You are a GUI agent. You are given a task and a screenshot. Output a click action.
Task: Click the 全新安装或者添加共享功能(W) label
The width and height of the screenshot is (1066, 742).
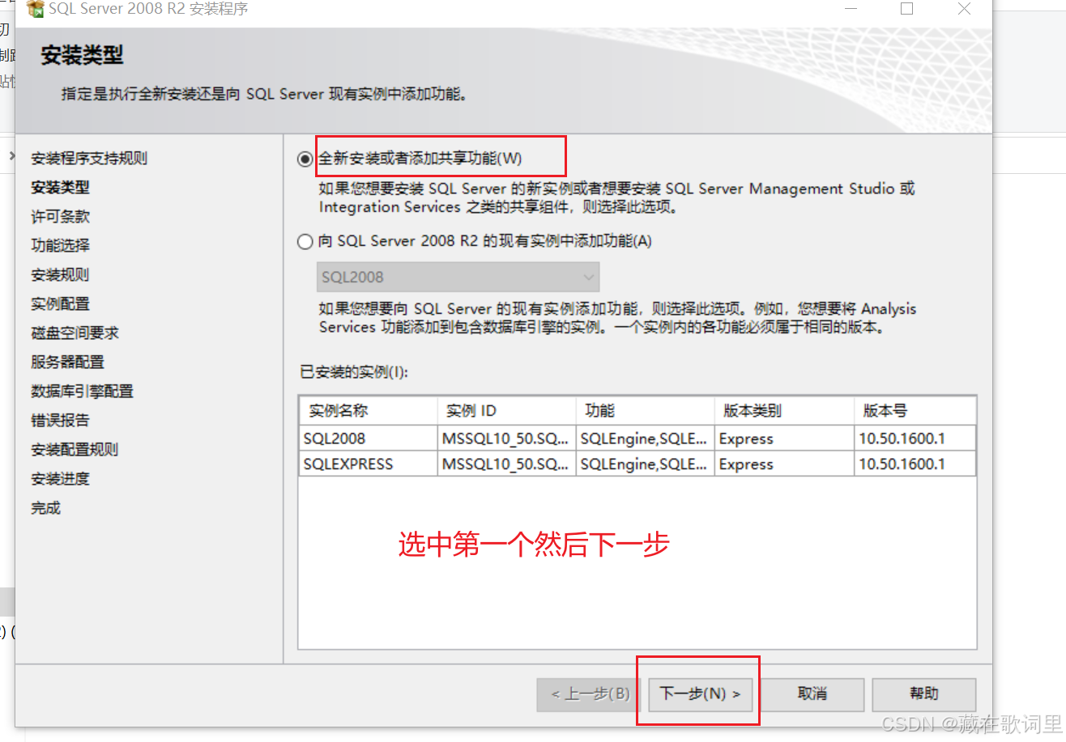pos(420,159)
